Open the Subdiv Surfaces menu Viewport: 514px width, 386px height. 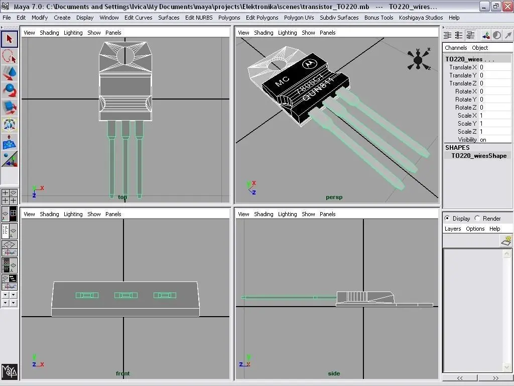[339, 18]
